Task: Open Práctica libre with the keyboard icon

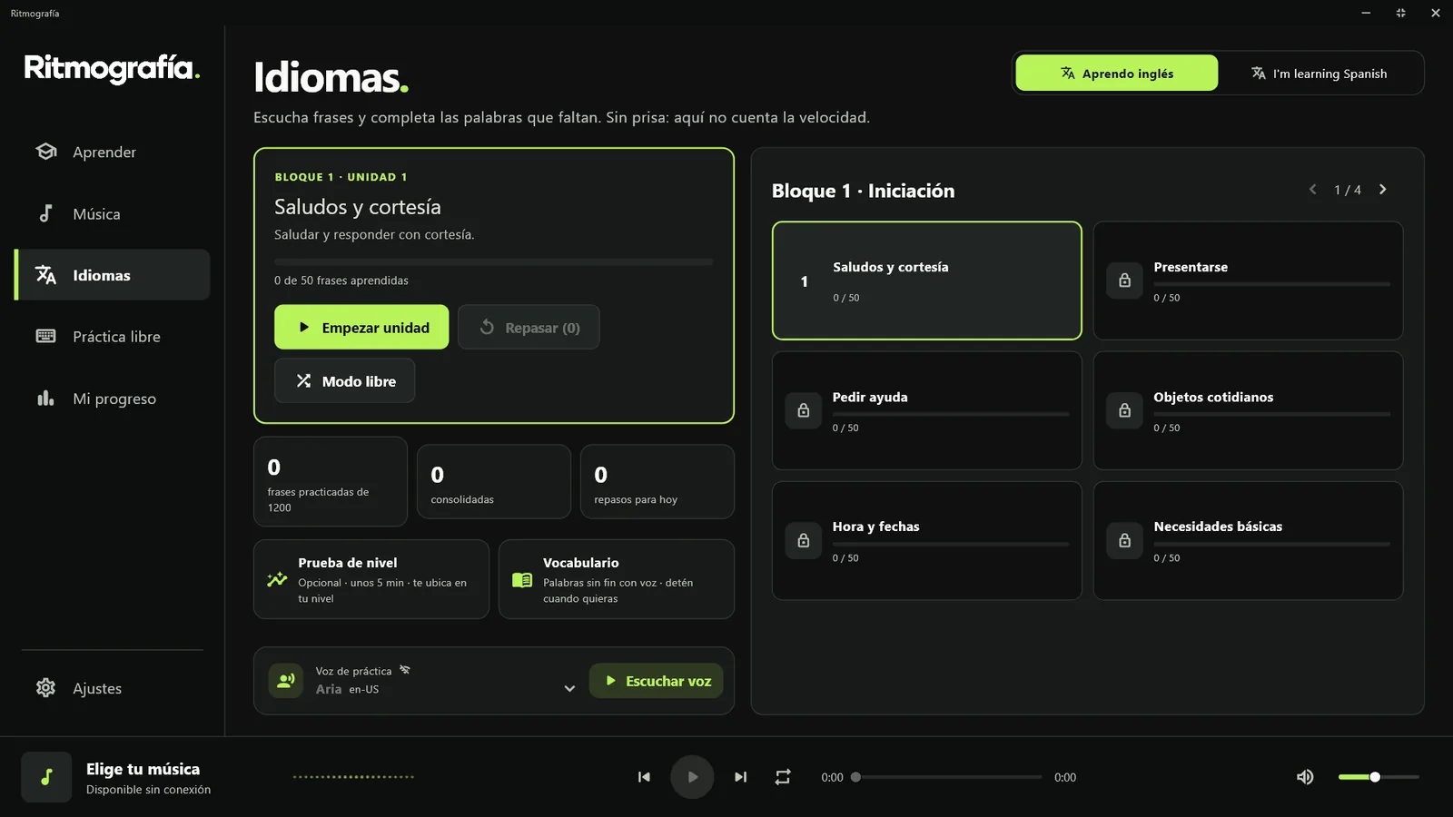Action: [113, 337]
